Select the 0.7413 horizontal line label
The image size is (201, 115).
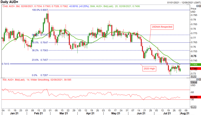tap(6, 64)
